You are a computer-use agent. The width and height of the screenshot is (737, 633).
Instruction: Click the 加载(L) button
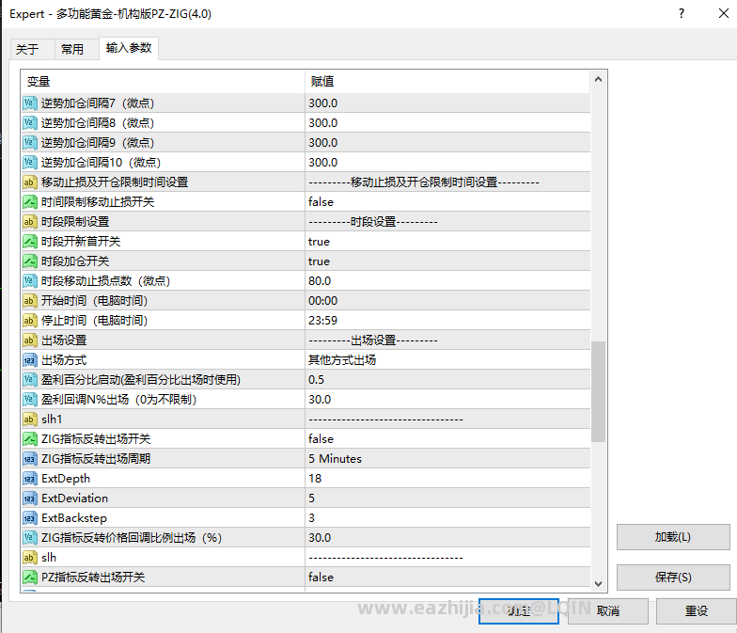673,537
